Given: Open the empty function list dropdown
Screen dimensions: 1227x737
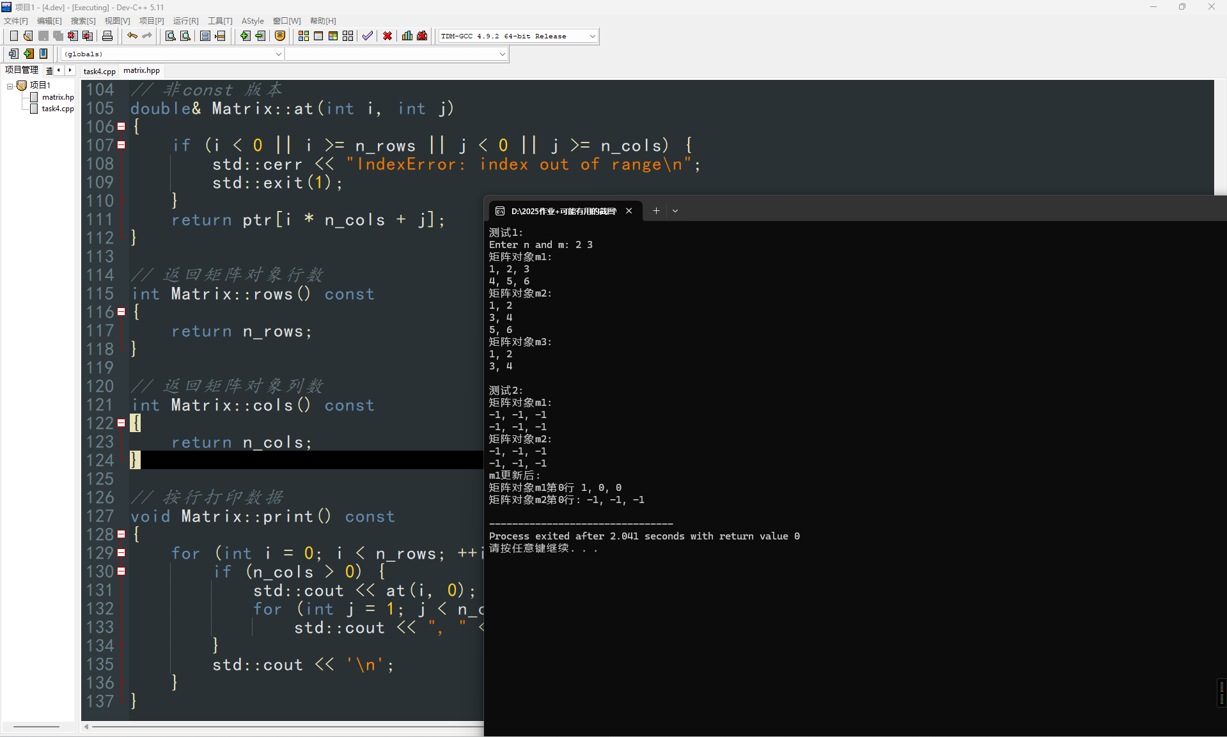Looking at the screenshot, I should pyautogui.click(x=396, y=54).
